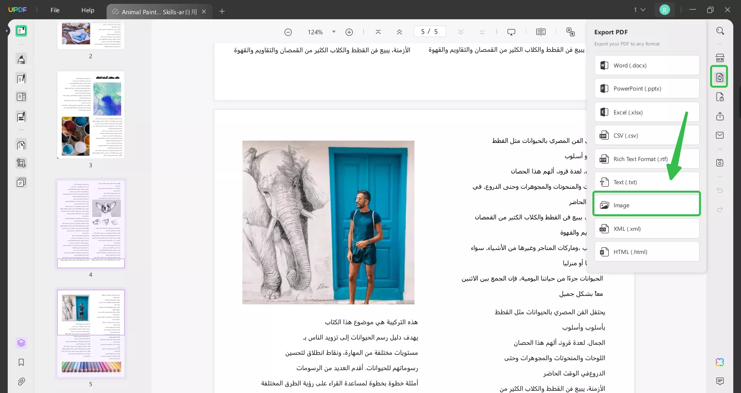The image size is (741, 393).
Task: Select the Comment highlighter tool
Action: click(21, 59)
